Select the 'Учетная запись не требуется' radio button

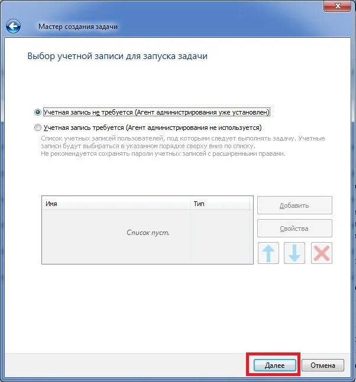coord(38,112)
